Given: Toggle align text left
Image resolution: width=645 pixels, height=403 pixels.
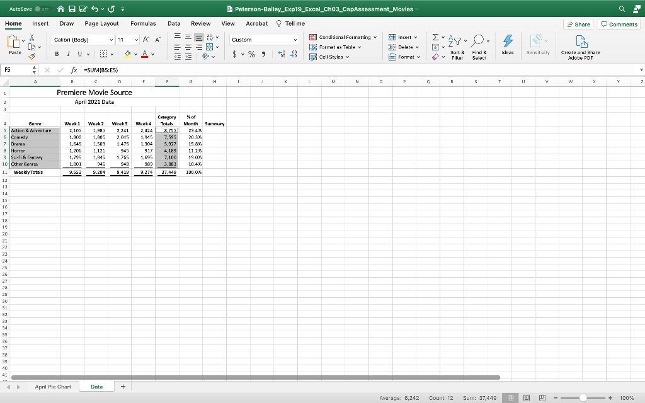Looking at the screenshot, I should pyautogui.click(x=177, y=47).
